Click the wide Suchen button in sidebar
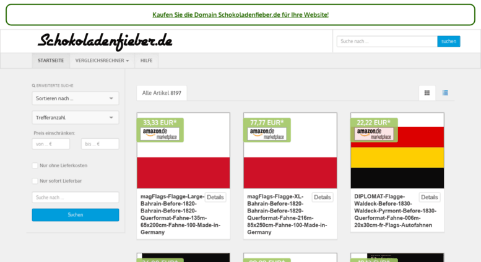 click(76, 215)
